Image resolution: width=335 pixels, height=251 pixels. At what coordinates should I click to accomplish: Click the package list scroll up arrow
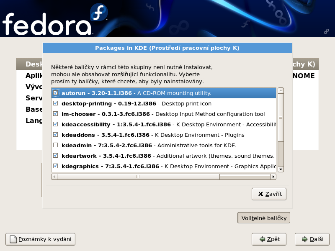point(281,90)
